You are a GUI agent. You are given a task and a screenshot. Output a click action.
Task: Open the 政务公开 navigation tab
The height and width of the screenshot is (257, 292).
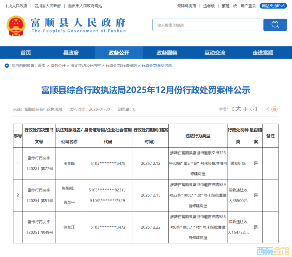tap(119, 53)
